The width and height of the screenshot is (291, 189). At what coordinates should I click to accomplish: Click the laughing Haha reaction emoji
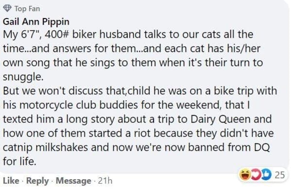(x=245, y=174)
